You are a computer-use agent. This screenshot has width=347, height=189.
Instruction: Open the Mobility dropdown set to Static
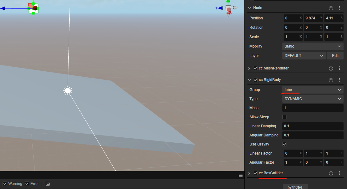(x=313, y=46)
